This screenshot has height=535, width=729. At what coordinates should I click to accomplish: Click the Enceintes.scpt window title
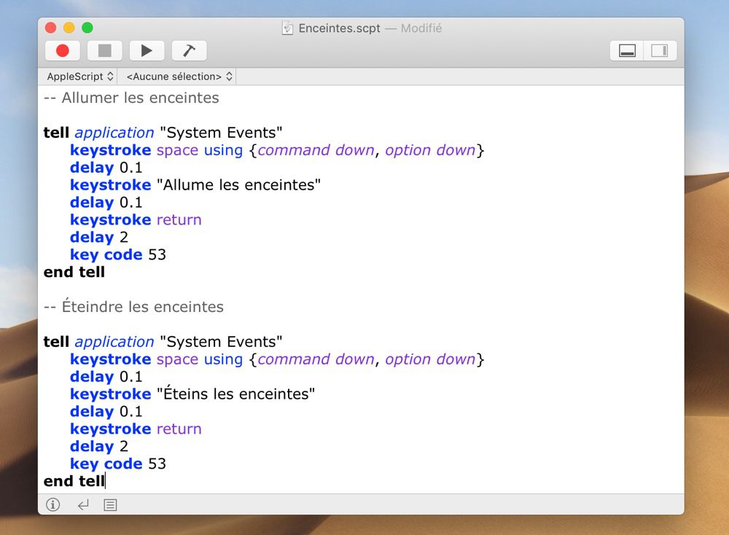coord(340,28)
